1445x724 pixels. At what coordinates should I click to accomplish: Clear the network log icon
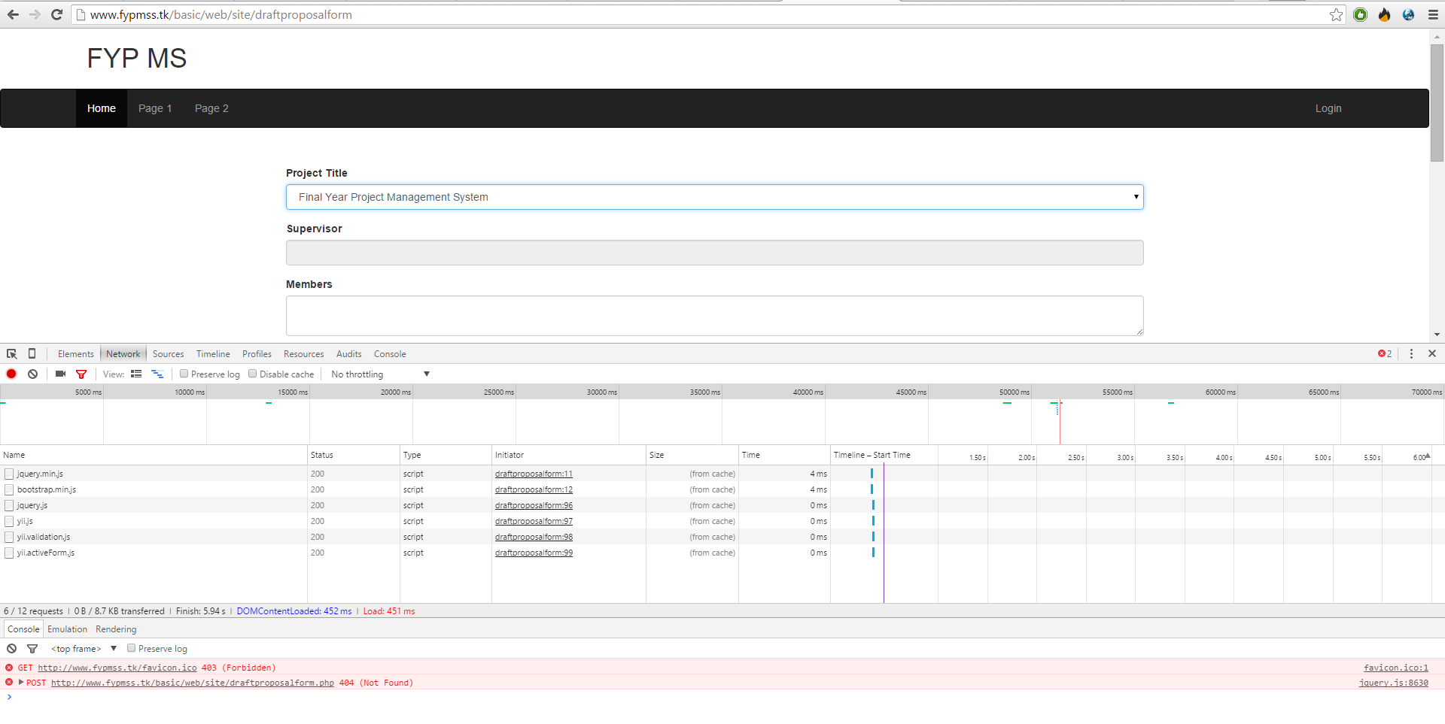point(32,374)
